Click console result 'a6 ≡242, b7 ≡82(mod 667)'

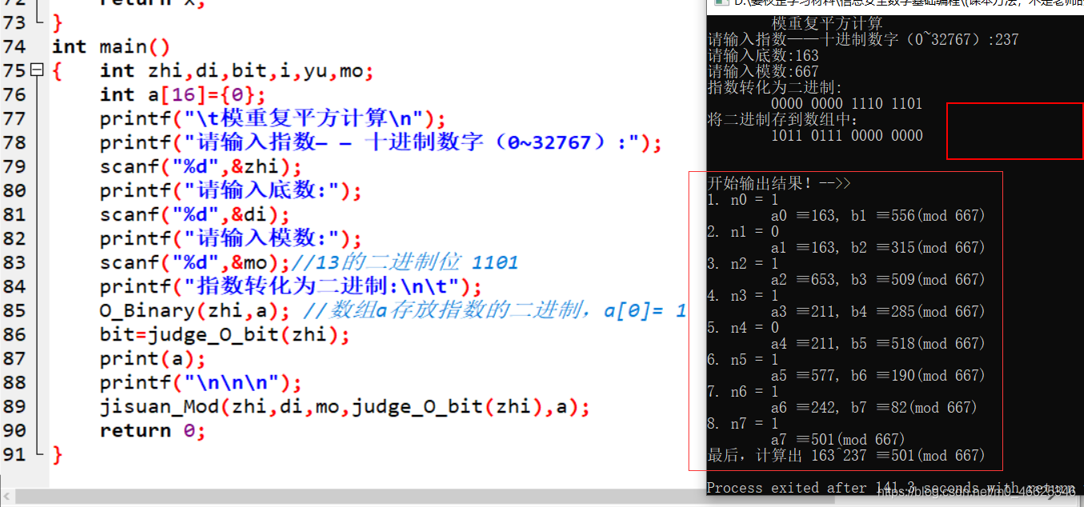(874, 407)
